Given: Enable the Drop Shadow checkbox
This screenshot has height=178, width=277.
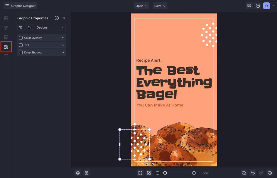Looking at the screenshot, I should tap(21, 52).
